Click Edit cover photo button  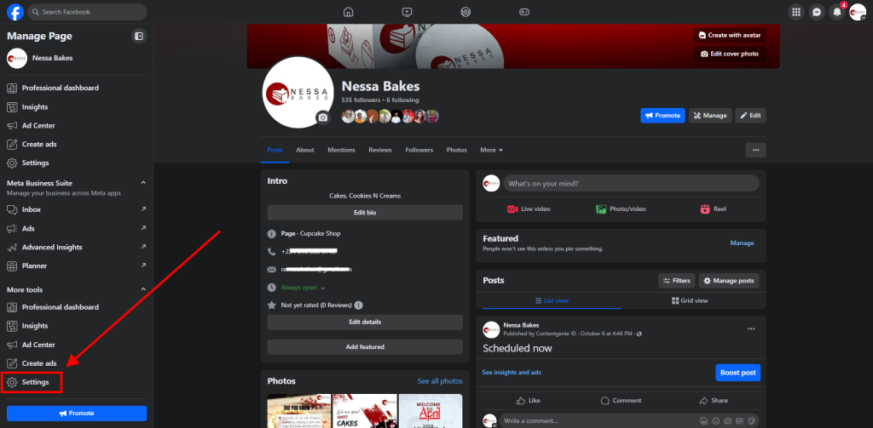tap(730, 54)
